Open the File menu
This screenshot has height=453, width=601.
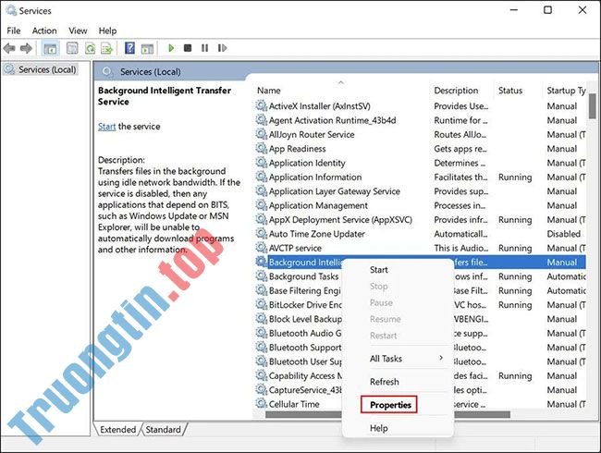coord(14,31)
